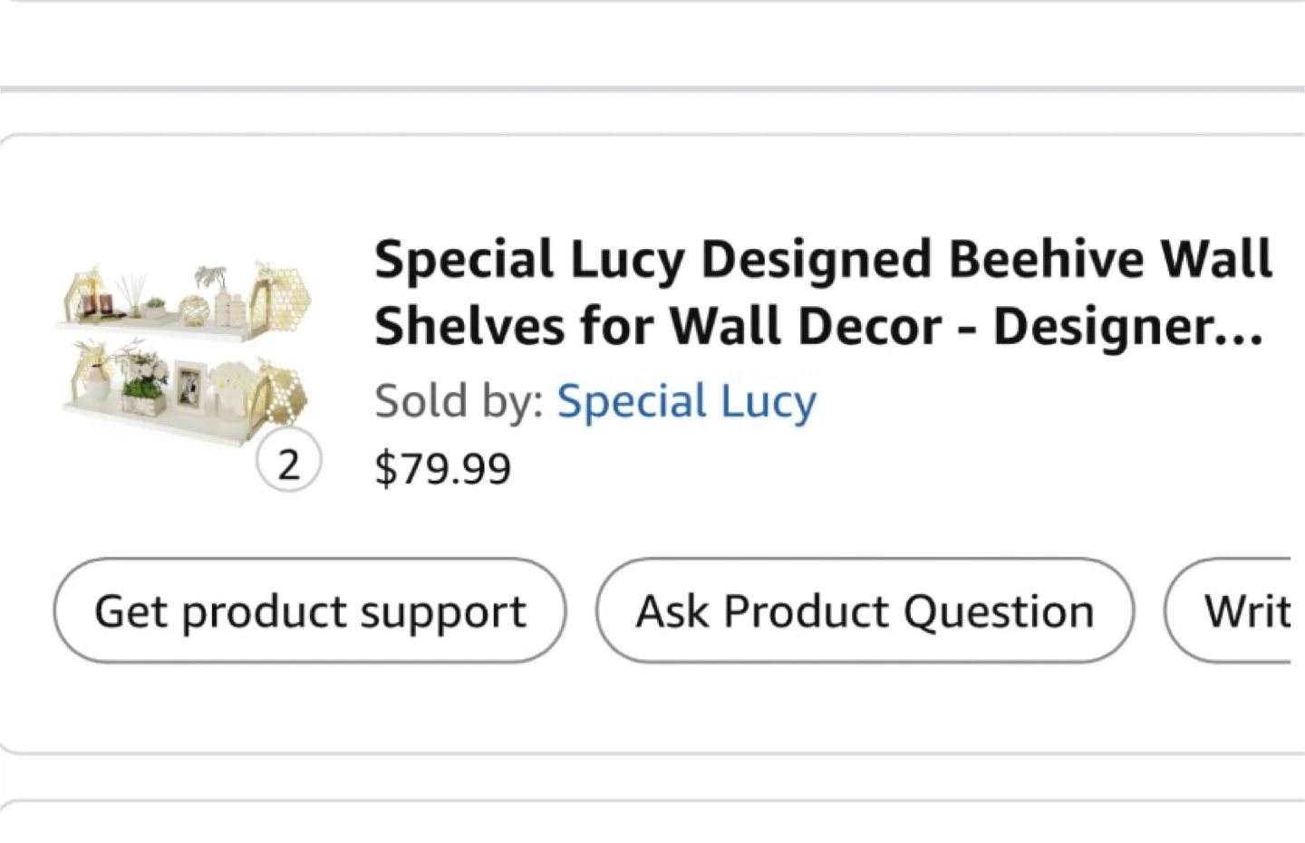Click the $79.99 price text

[442, 468]
